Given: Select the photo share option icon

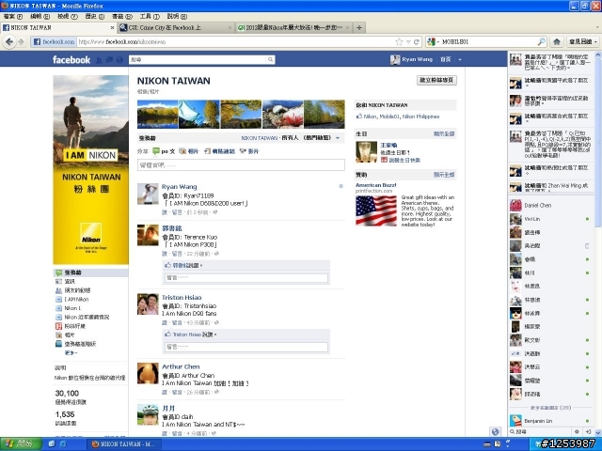Looking at the screenshot, I should (182, 151).
